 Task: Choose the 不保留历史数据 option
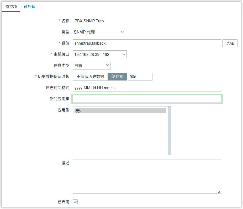(90, 77)
